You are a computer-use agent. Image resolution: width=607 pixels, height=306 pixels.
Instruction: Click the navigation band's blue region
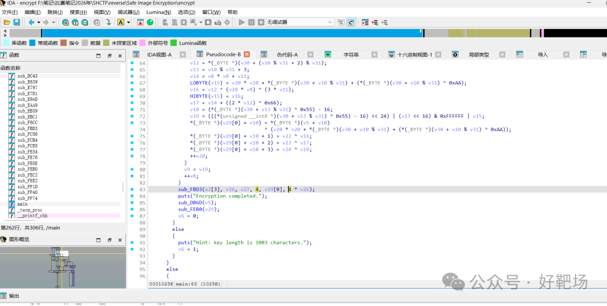pyautogui.click(x=231, y=33)
